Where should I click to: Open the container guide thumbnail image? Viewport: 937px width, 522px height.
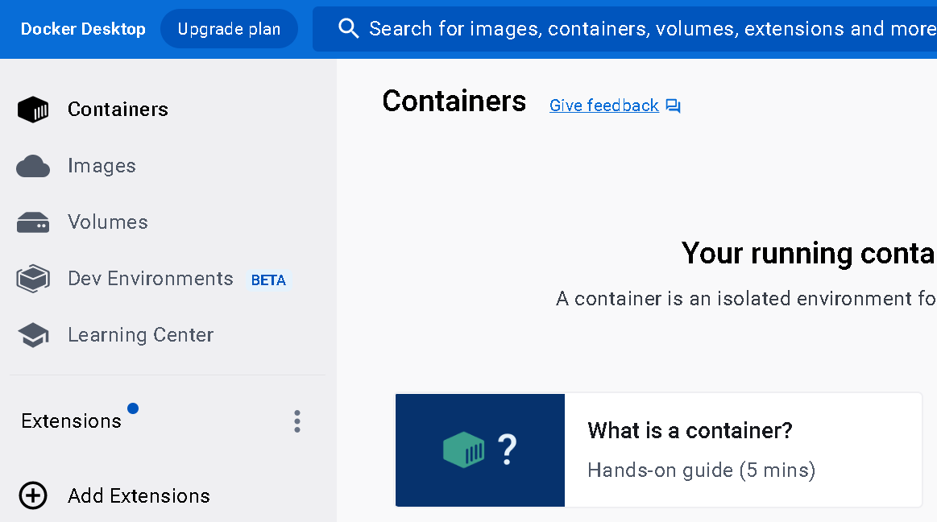(480, 449)
